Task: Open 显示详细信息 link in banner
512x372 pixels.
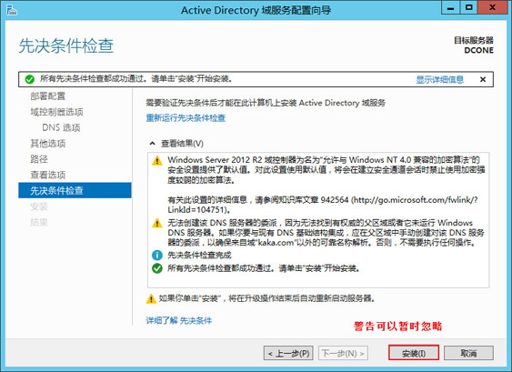Action: tap(439, 79)
